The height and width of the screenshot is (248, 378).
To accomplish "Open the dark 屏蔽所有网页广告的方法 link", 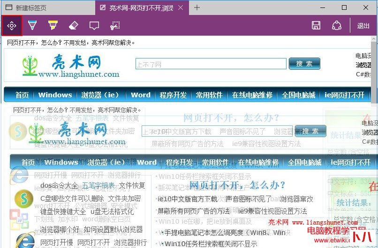I will 193,211.
